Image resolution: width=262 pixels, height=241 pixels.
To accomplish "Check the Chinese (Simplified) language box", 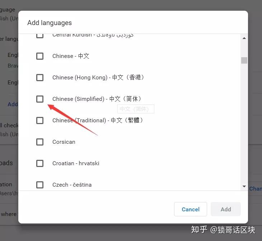I will click(x=40, y=99).
